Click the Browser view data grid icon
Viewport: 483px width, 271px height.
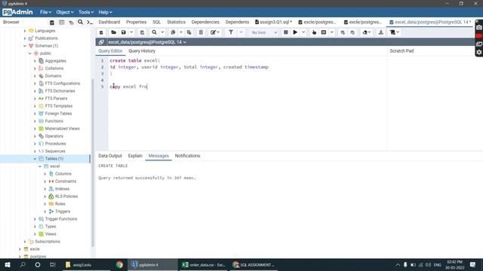62,22
